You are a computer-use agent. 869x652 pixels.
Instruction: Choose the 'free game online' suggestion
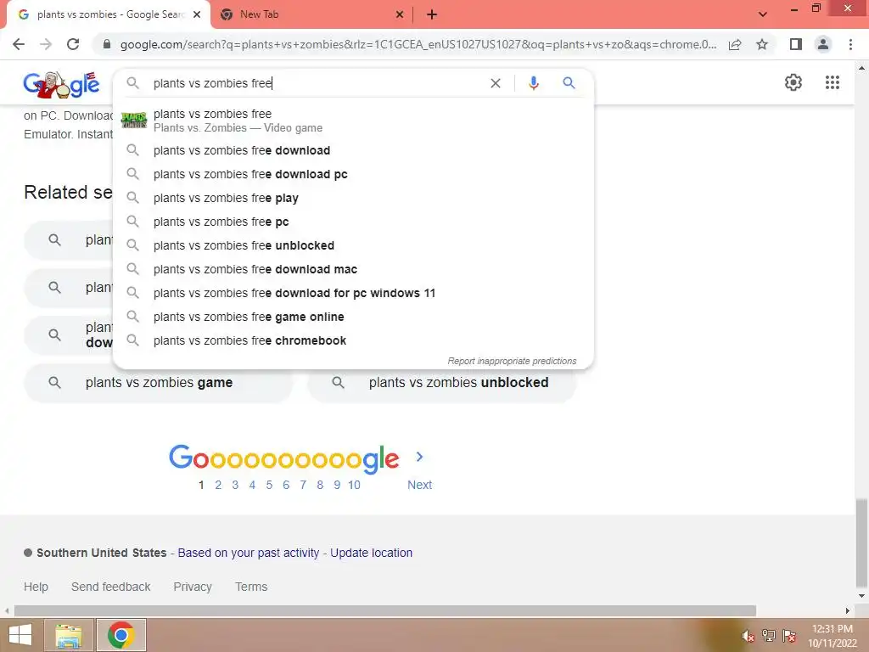point(353,318)
